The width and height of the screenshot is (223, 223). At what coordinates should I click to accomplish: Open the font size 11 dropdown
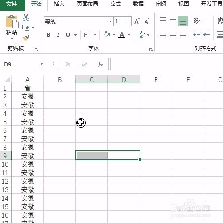[x=128, y=21]
